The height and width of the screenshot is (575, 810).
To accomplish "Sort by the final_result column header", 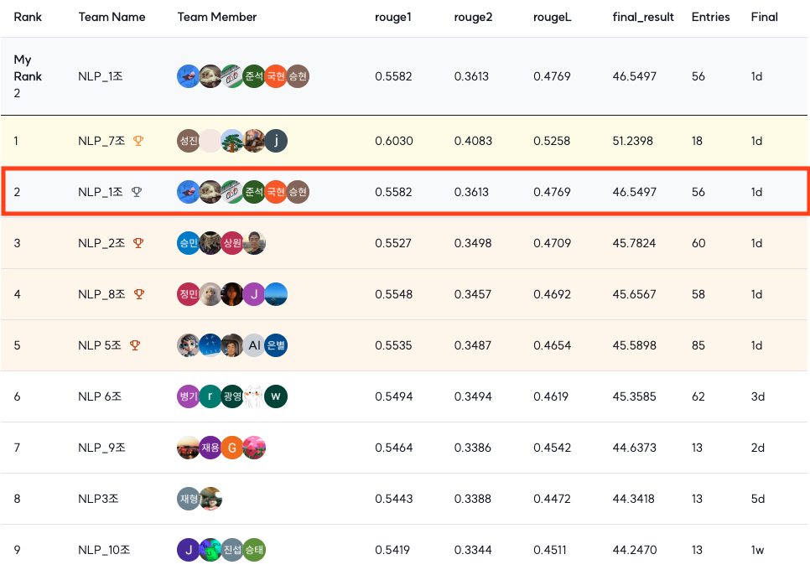I will [x=643, y=17].
